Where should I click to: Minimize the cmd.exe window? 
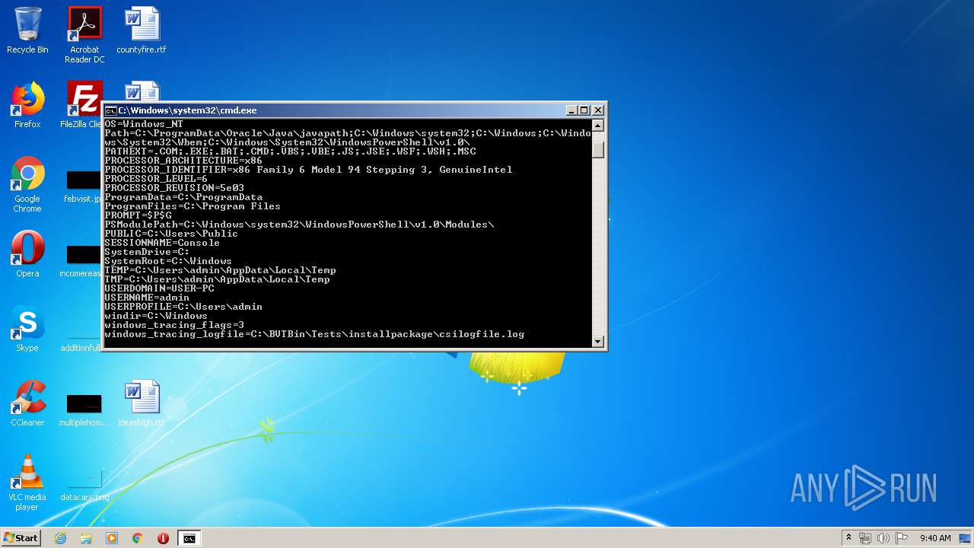[x=571, y=110]
